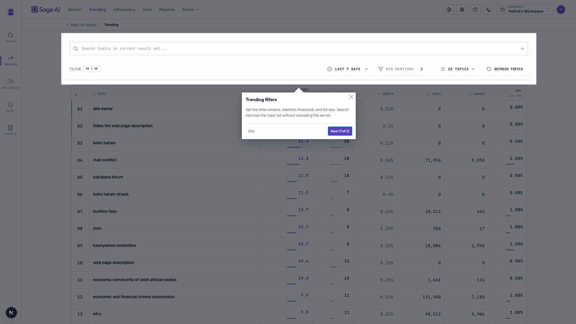This screenshot has width=576, height=324.
Task: Click the round N badge at the bottom left
Action: (11, 313)
